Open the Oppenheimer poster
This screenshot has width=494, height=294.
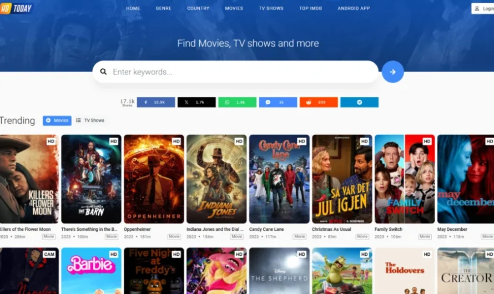(x=154, y=179)
